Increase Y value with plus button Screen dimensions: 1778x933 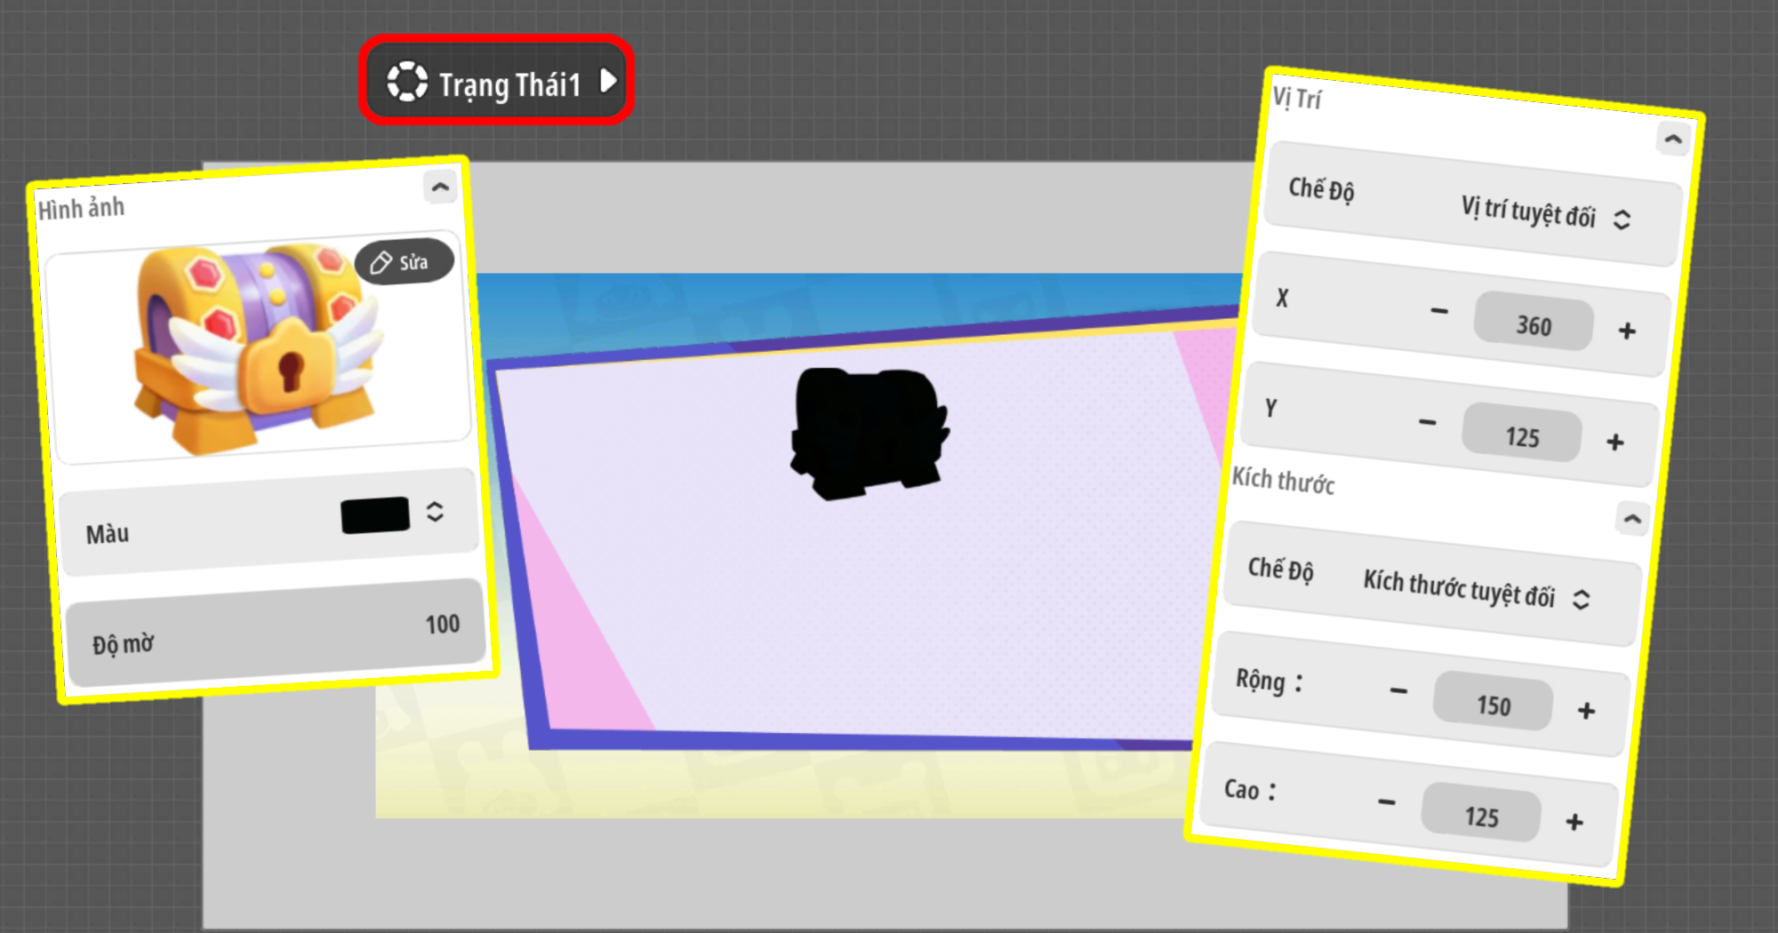1615,442
